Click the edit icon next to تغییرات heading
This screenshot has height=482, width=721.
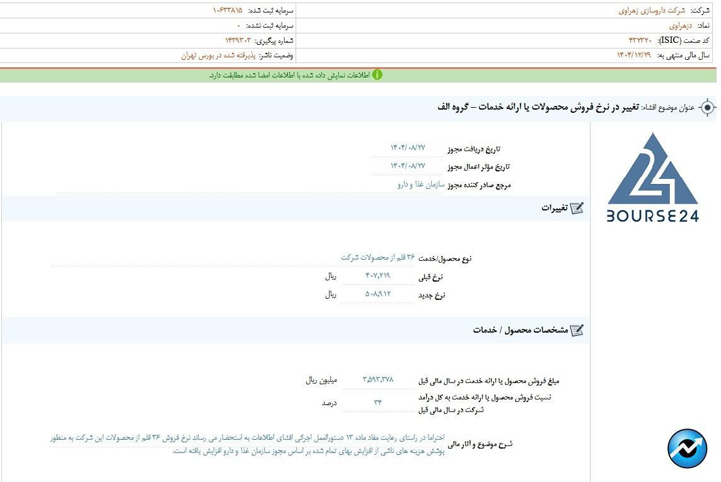[x=577, y=208]
